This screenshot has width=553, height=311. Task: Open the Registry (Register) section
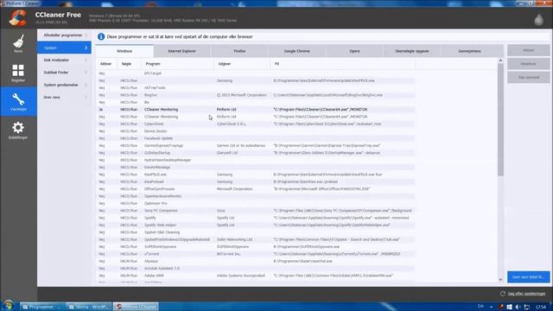coord(18,73)
